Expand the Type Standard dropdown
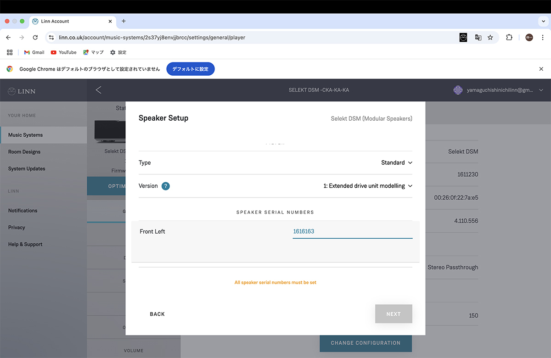The width and height of the screenshot is (551, 358). click(397, 162)
